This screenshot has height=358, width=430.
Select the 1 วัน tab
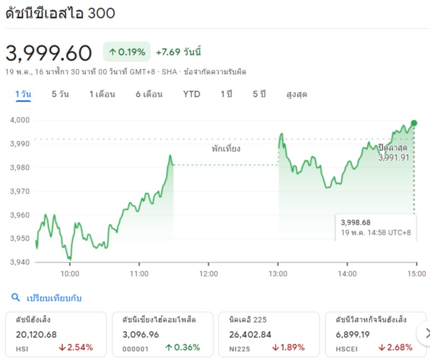pos(23,94)
